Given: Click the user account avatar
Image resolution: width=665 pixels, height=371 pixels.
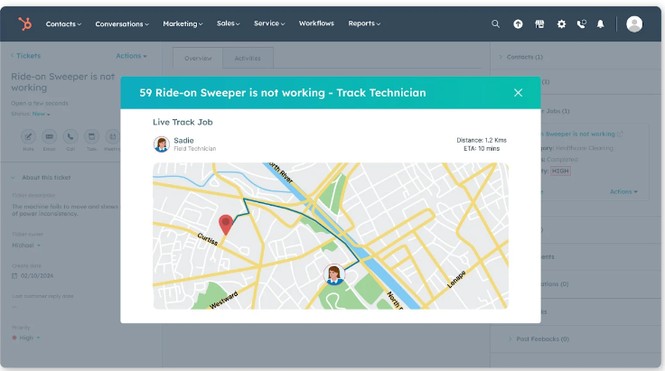Looking at the screenshot, I should pyautogui.click(x=634, y=24).
